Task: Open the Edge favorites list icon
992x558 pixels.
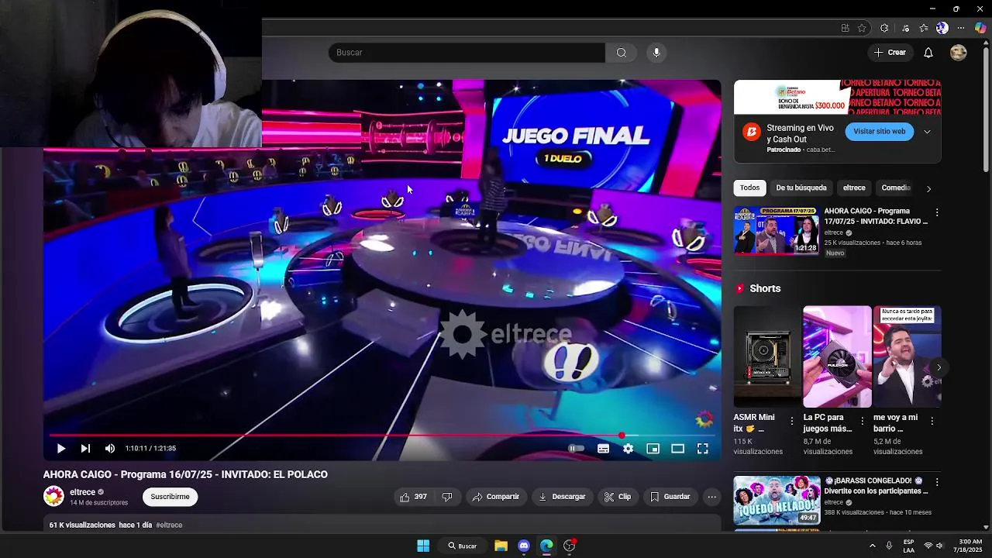Action: (924, 28)
